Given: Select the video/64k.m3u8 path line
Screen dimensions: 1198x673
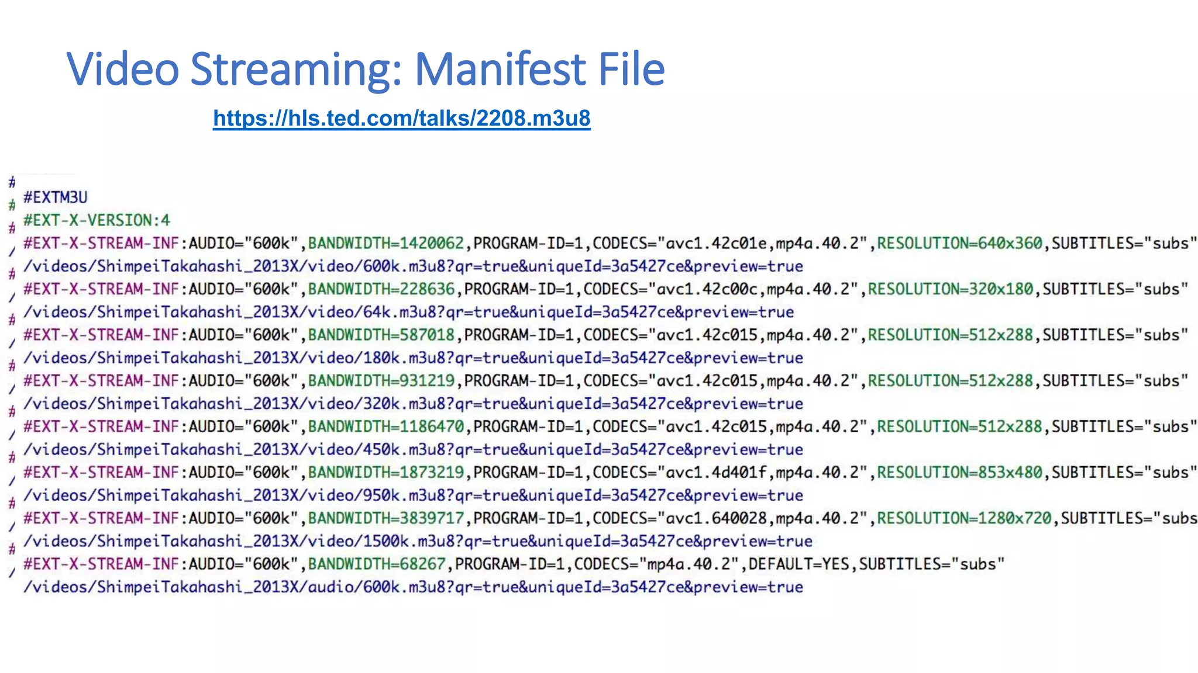Looking at the screenshot, I should pyautogui.click(x=409, y=312).
